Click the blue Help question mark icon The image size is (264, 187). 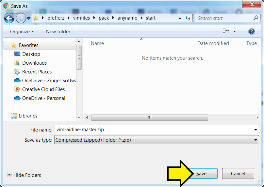[x=251, y=31]
